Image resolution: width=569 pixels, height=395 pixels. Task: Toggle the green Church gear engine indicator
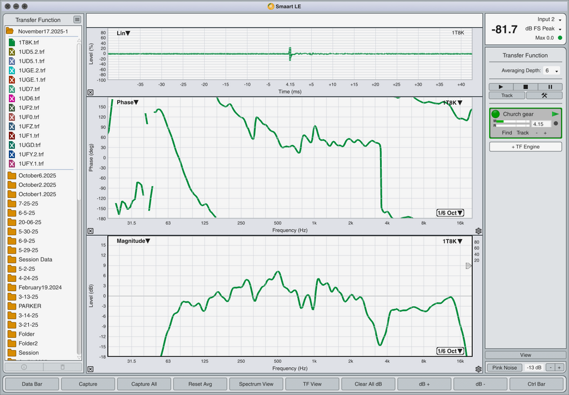[x=496, y=114]
